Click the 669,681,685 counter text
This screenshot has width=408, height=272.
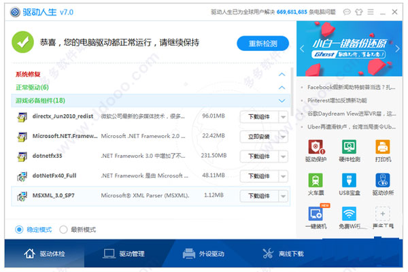tap(292, 12)
